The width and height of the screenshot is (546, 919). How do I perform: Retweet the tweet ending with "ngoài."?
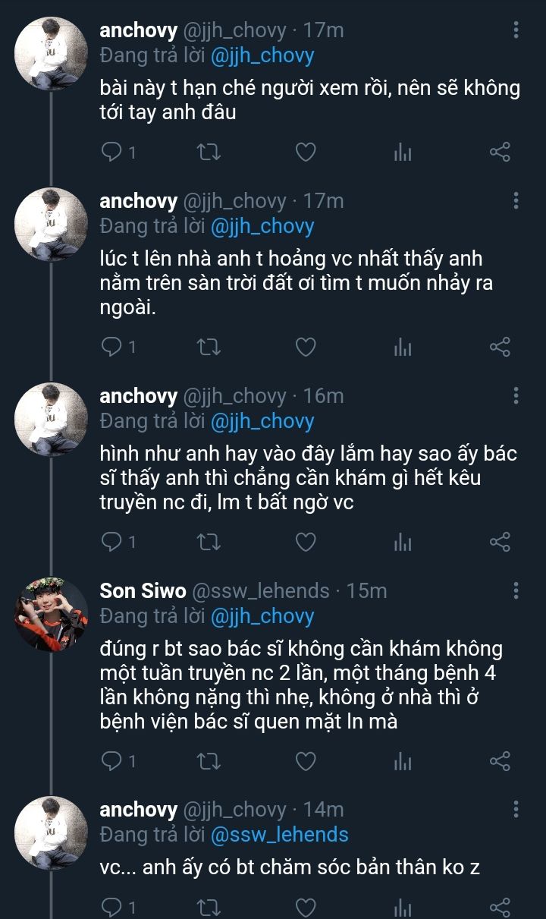point(209,348)
